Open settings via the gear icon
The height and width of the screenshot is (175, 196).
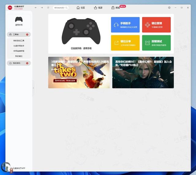[x=169, y=8]
